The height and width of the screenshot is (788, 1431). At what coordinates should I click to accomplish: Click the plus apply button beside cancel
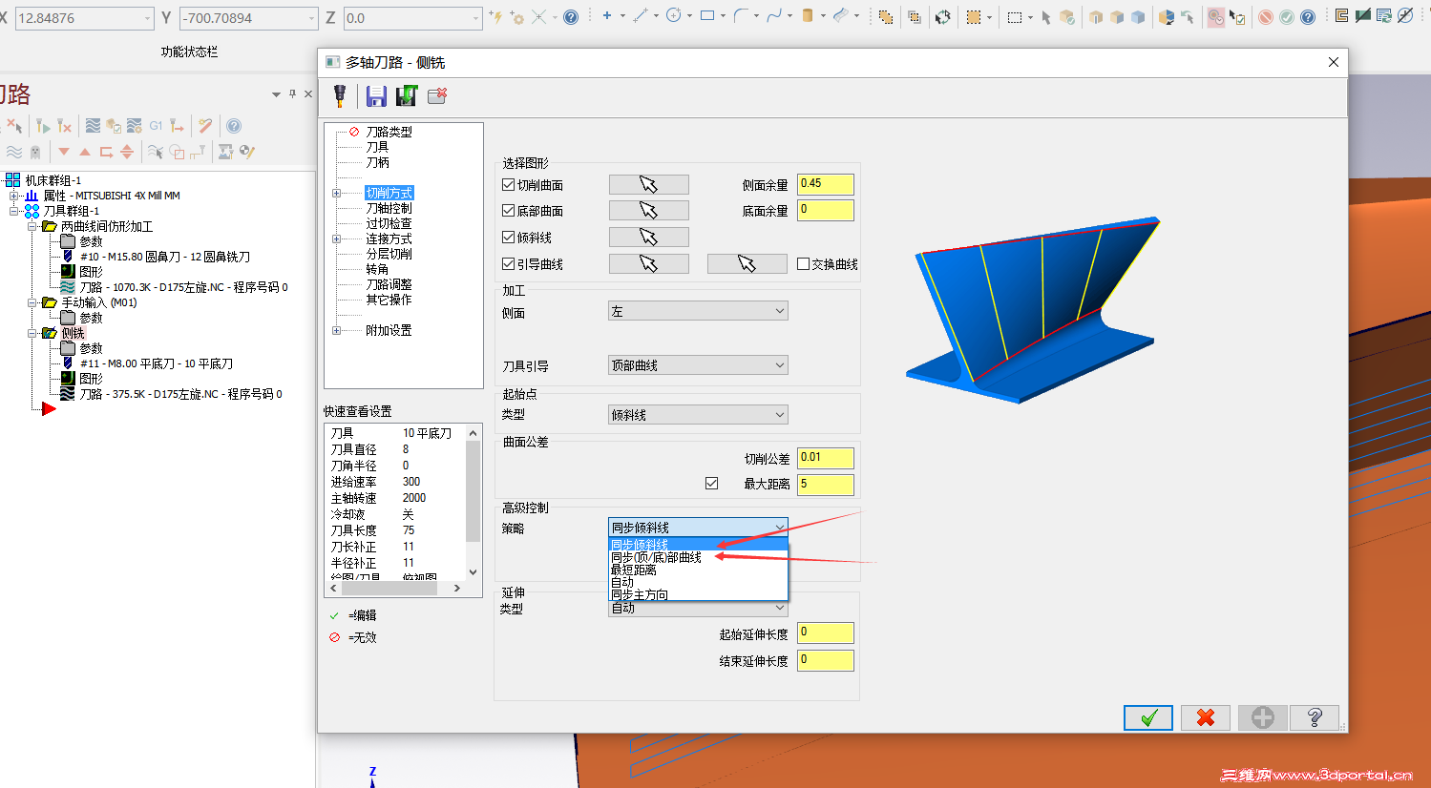(x=1263, y=717)
